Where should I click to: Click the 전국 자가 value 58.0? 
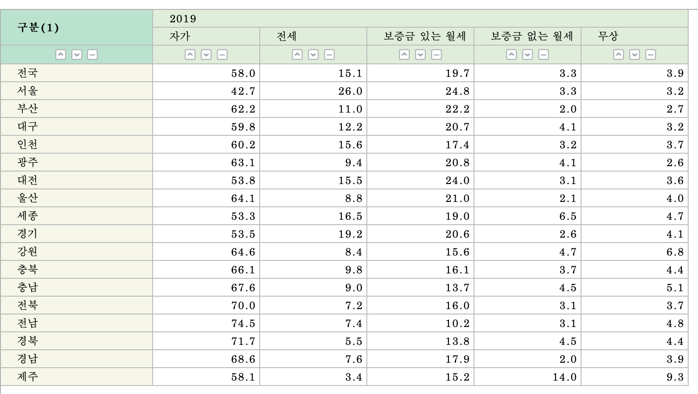[x=243, y=73]
